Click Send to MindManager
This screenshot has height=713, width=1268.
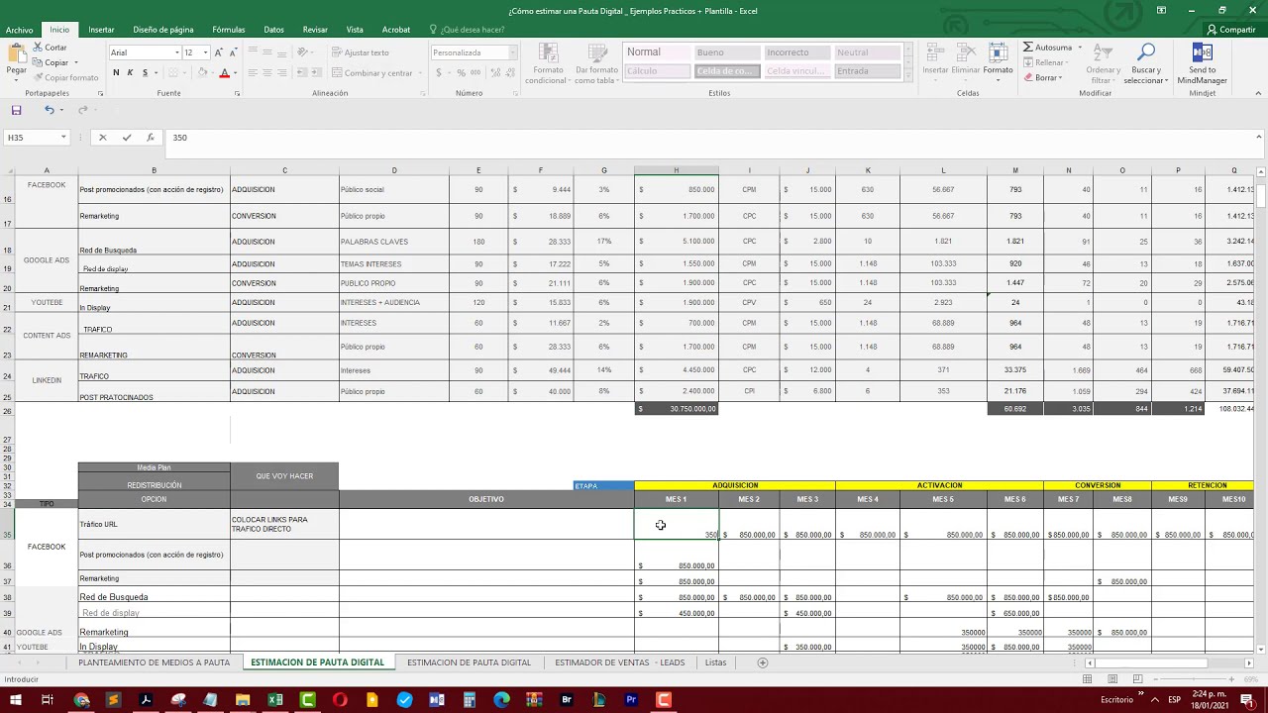coord(1203,63)
